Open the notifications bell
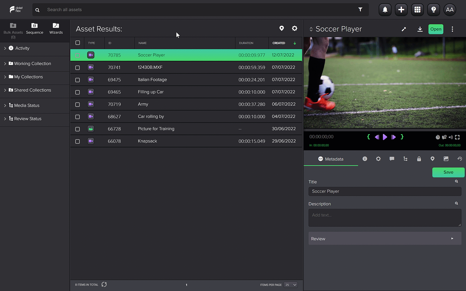Viewport: 466px width, 291px height. (385, 10)
